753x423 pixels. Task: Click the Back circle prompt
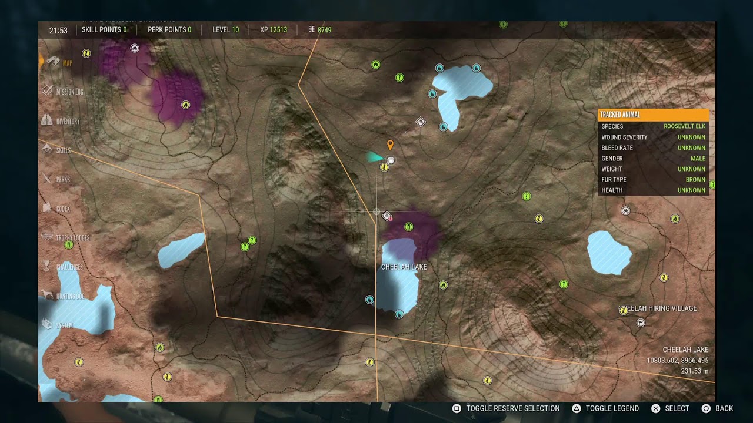718,408
